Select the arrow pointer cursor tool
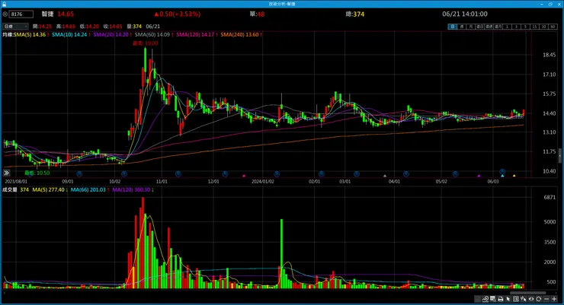The image size is (564, 305). pyautogui.click(x=508, y=299)
